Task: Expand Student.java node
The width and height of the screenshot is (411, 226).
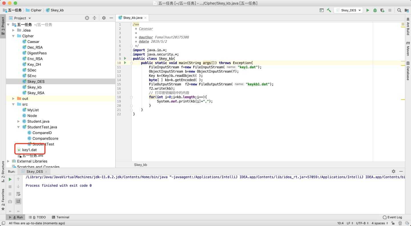Action: (19, 121)
